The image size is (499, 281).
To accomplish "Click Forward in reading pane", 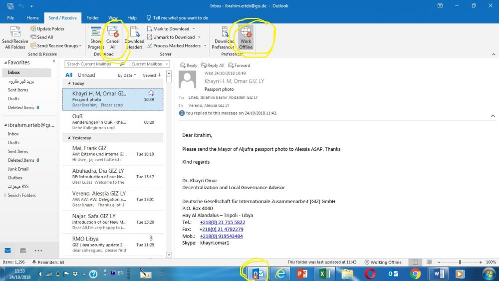I will coord(239,65).
